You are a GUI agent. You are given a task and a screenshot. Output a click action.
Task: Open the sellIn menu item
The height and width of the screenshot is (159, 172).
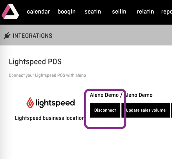point(119,12)
